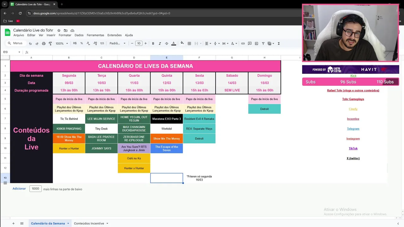404x227 pixels.
Task: Open the TikTok link
Action: point(353,148)
